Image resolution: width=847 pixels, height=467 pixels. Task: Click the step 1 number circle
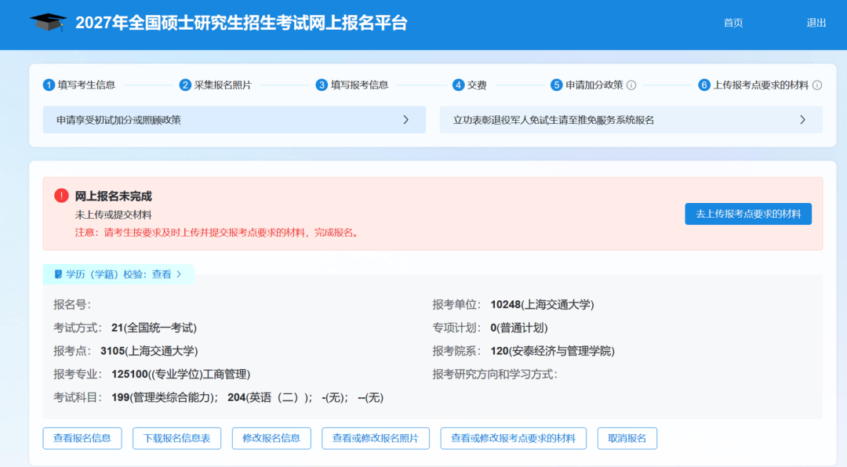pyautogui.click(x=49, y=85)
